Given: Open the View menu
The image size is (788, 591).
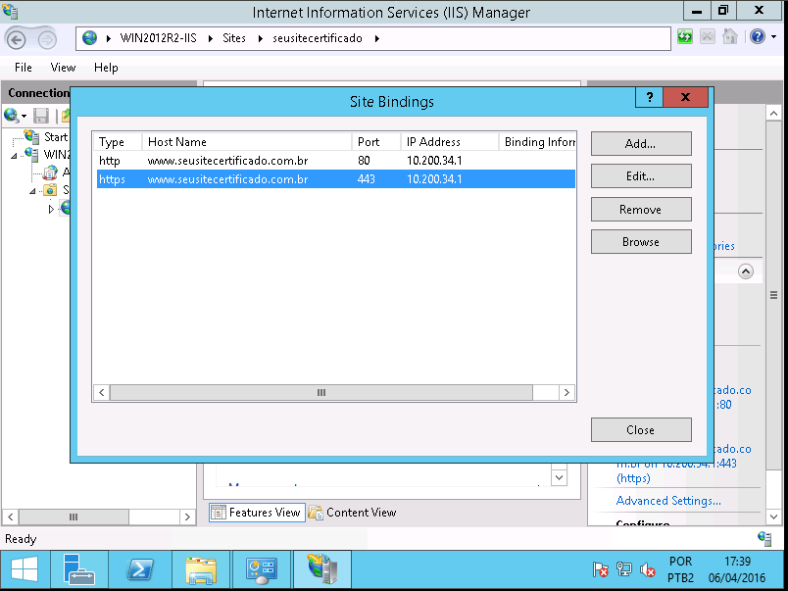Looking at the screenshot, I should (63, 68).
